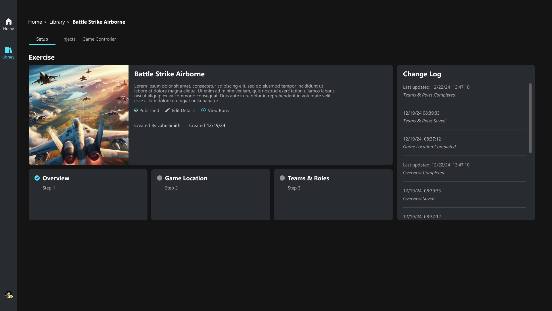Screen dimensions: 552x311
Task: Select Teams & Roles Completed log entry
Action: pyautogui.click(x=429, y=95)
